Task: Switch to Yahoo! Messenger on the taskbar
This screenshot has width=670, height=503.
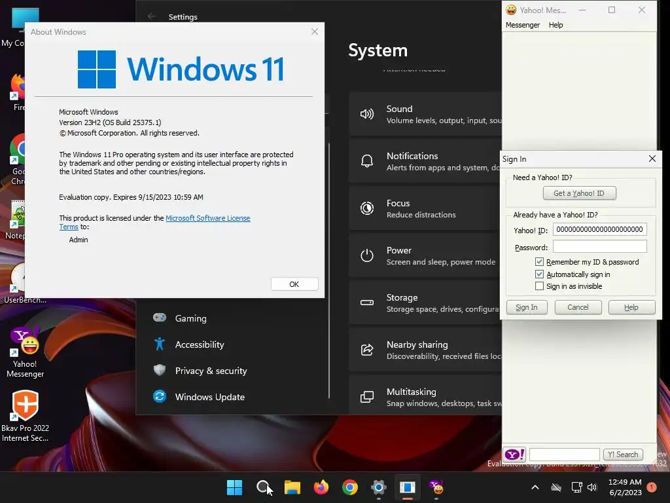Action: [x=436, y=487]
